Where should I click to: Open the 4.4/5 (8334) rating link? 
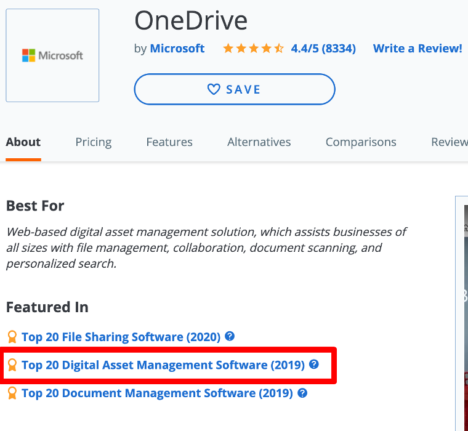coord(323,49)
